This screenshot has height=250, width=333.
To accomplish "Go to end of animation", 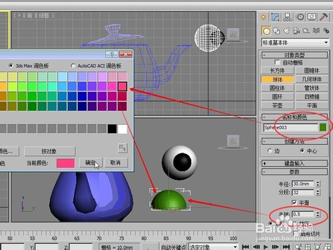I will (286, 247).
